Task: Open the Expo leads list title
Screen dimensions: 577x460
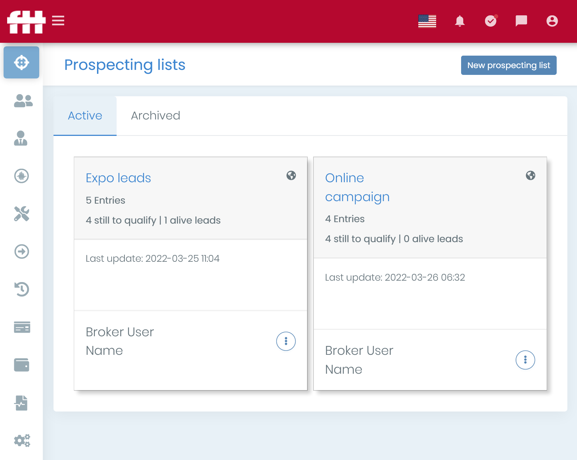Action: (x=118, y=178)
